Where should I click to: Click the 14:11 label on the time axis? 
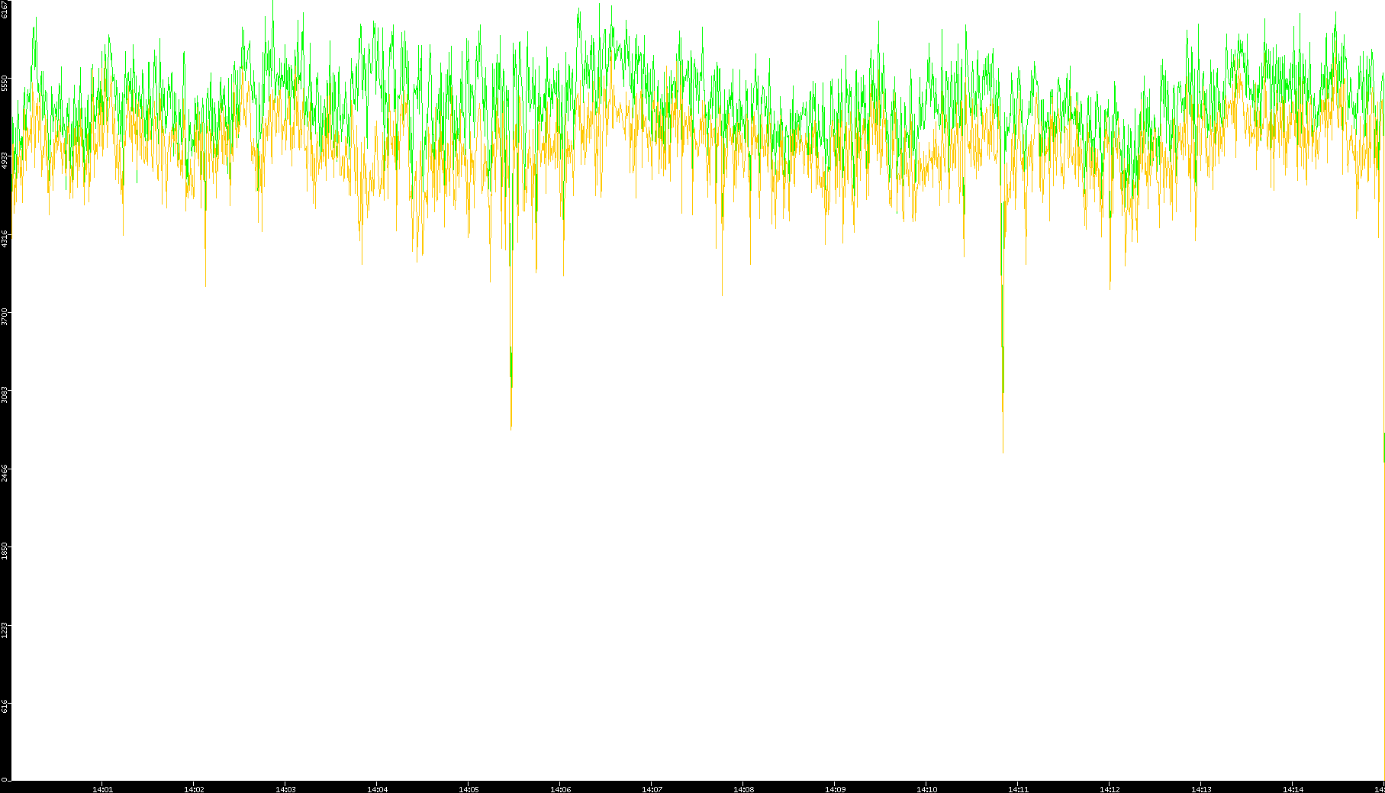click(x=1018, y=789)
